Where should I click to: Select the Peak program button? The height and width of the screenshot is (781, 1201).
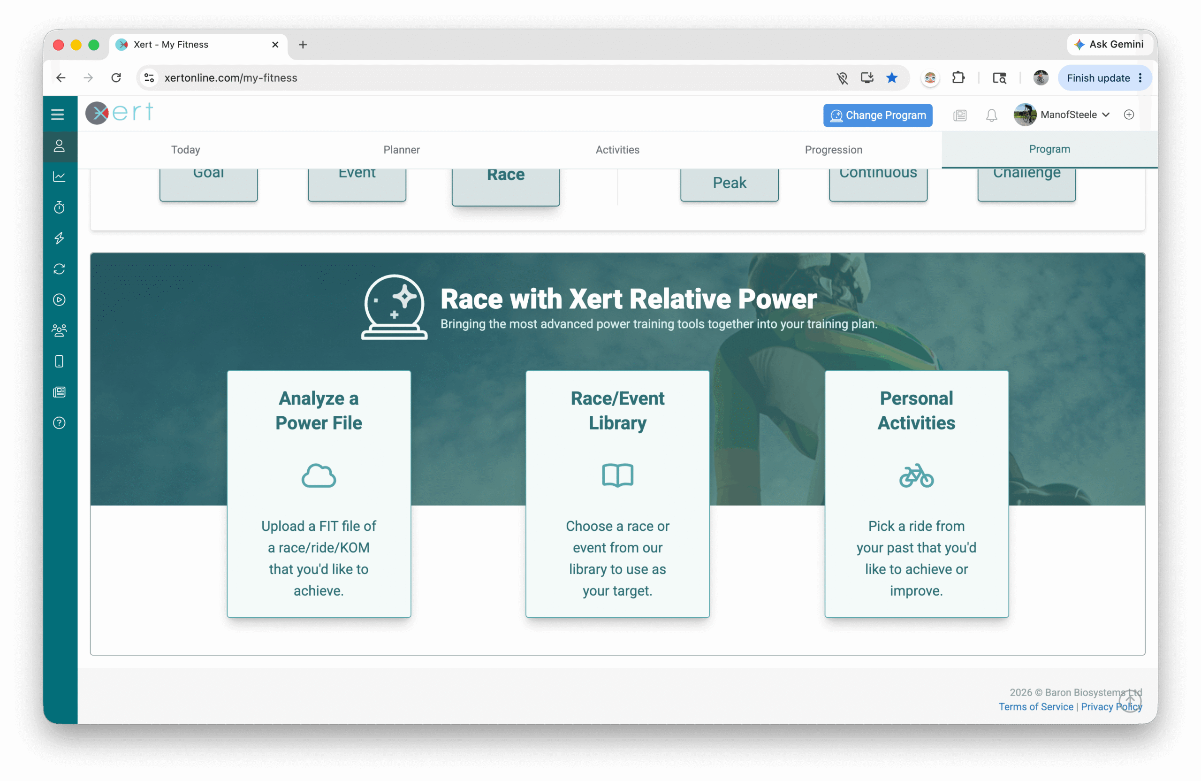(729, 185)
